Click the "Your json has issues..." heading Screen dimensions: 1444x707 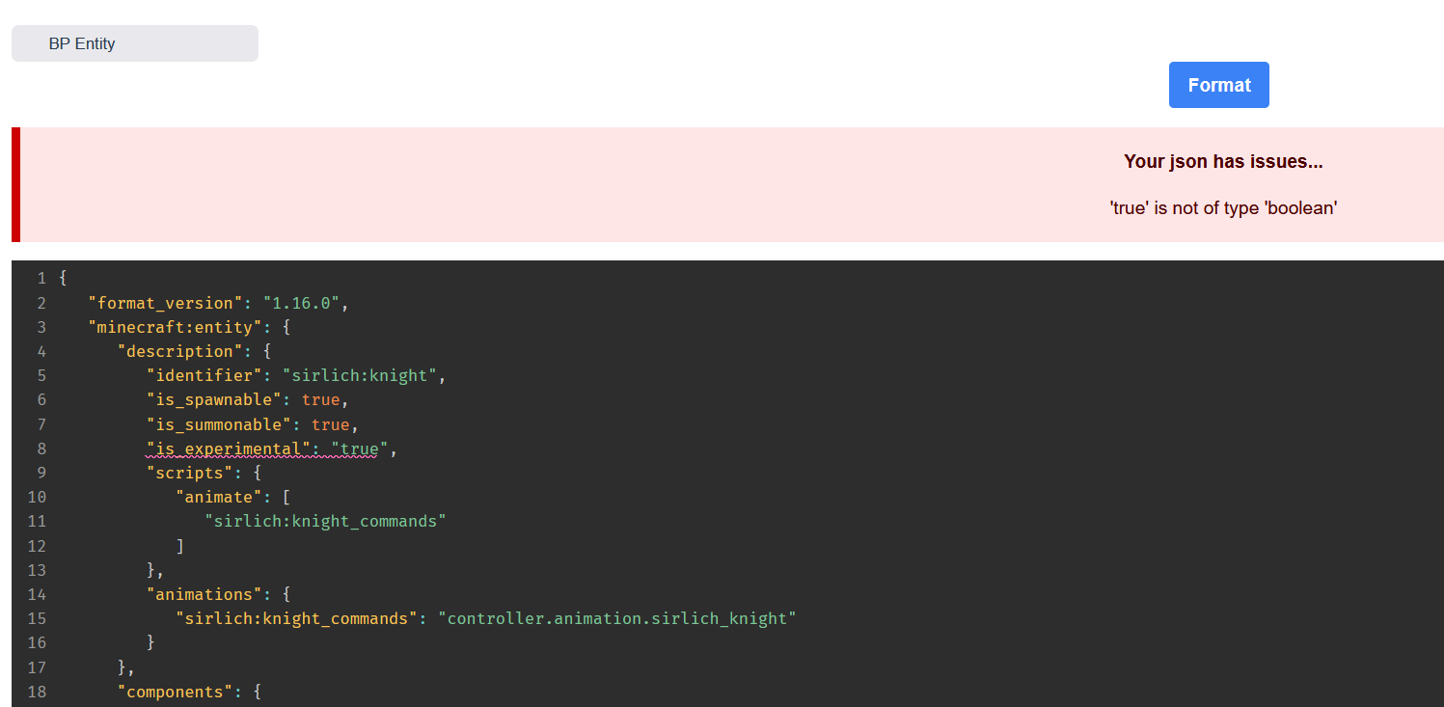click(1223, 161)
